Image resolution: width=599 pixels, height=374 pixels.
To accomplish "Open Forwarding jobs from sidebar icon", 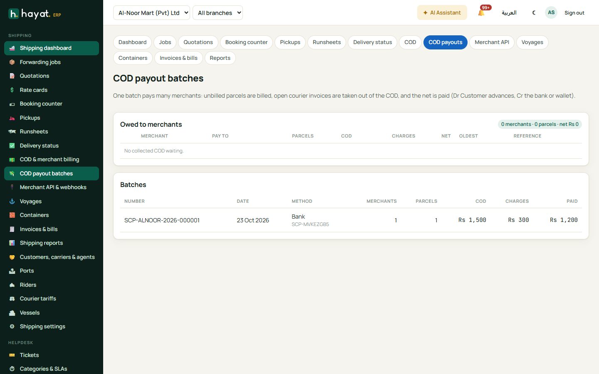I will (x=12, y=62).
